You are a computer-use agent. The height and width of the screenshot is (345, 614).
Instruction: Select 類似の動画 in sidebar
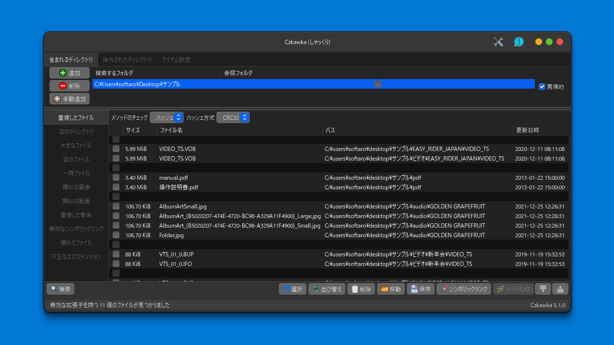tap(76, 201)
